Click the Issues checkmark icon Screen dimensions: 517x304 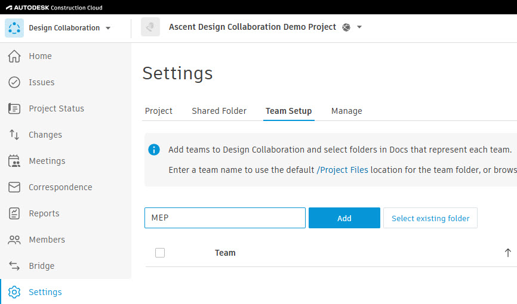14,82
